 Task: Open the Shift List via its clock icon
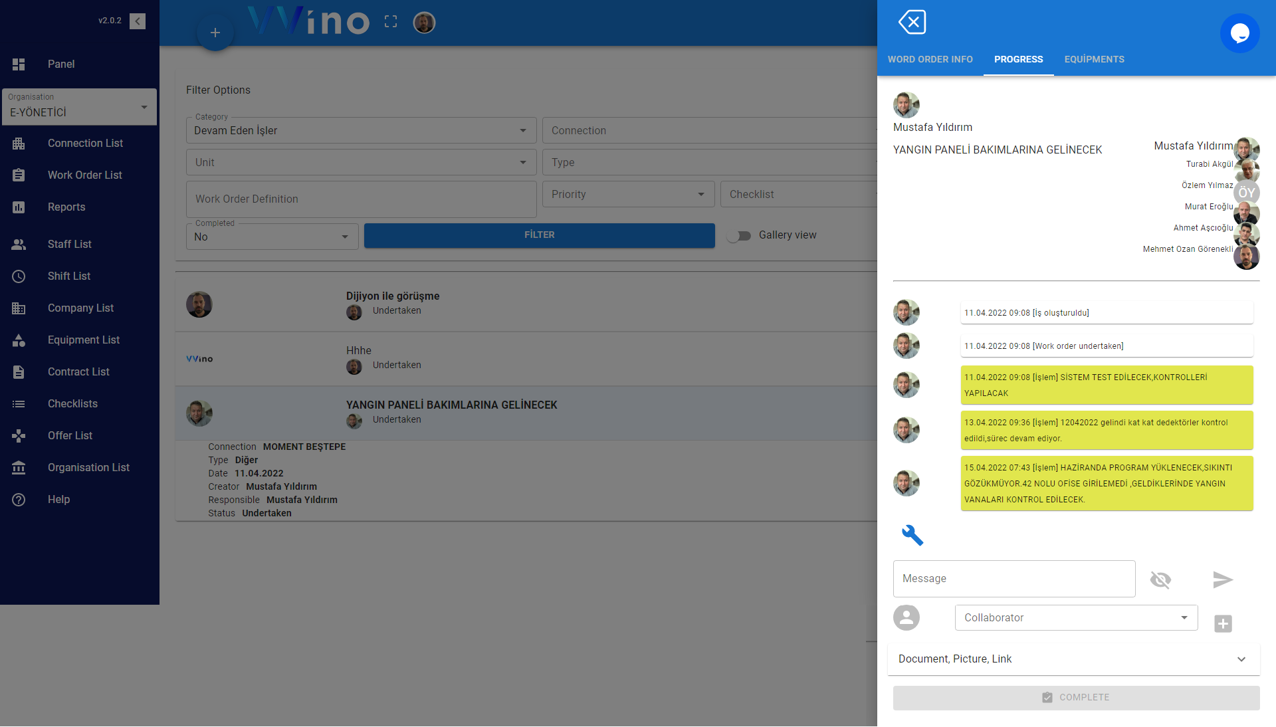click(68, 276)
